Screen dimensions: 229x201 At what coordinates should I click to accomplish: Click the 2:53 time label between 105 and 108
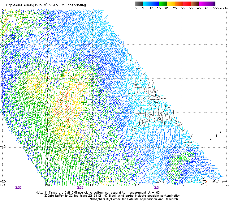tap(18, 188)
